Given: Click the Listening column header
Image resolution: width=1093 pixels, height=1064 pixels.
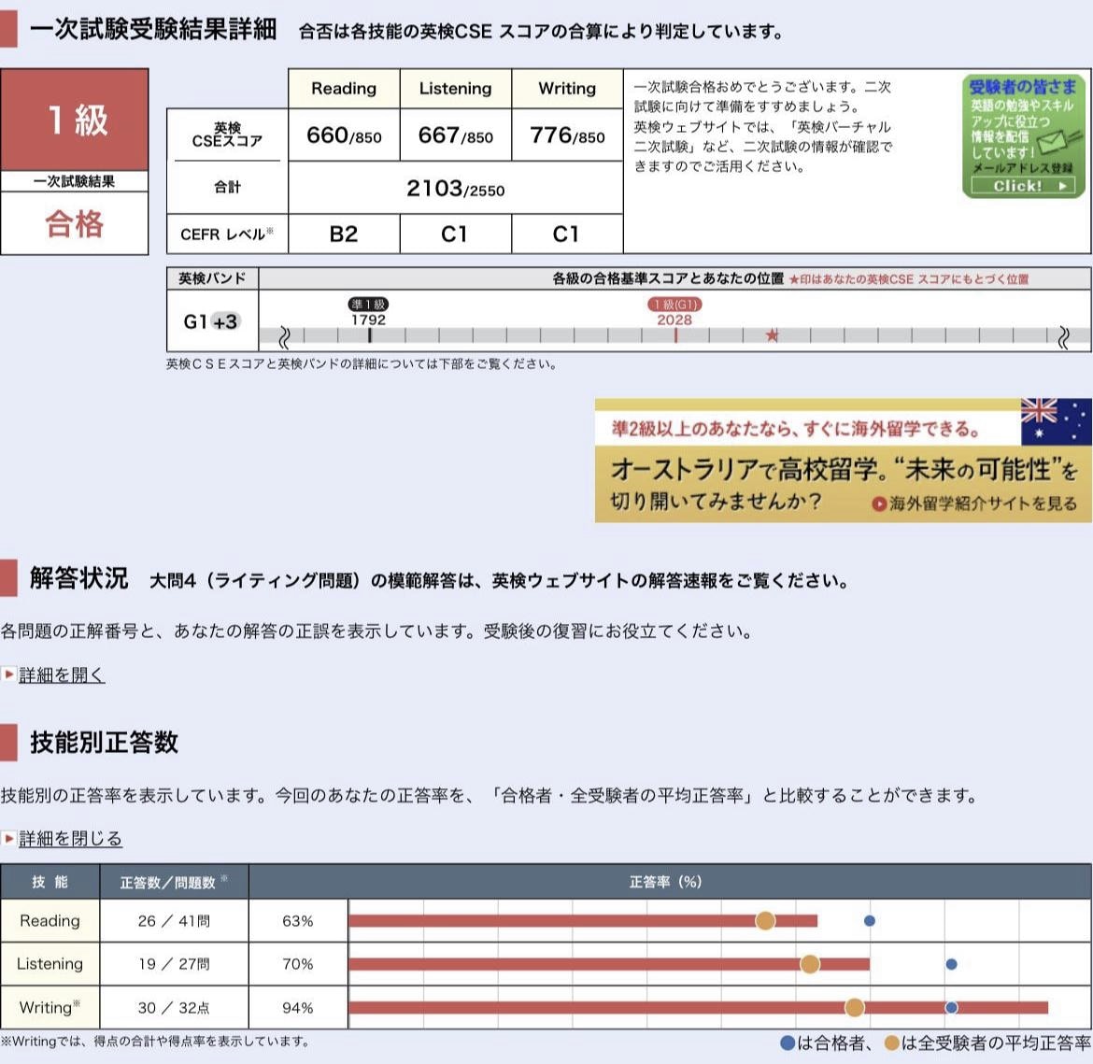Looking at the screenshot, I should coord(455,89).
